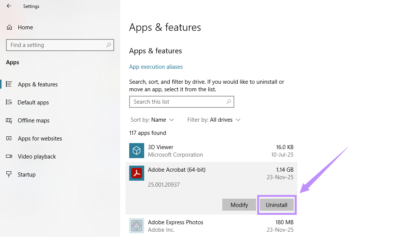Open App execution aliases

pyautogui.click(x=156, y=66)
